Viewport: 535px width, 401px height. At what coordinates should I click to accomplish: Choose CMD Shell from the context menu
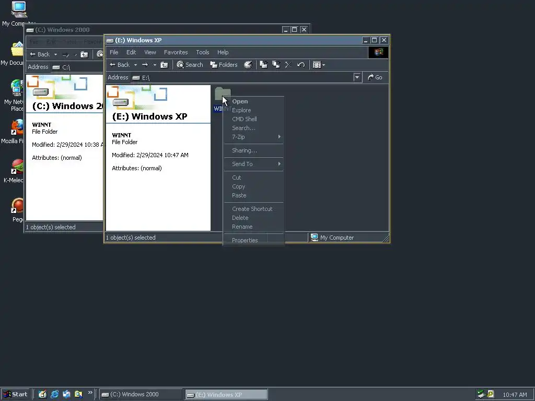tap(253, 119)
